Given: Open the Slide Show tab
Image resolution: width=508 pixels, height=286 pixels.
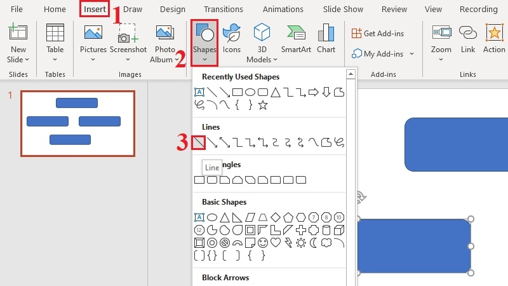Looking at the screenshot, I should point(343,9).
